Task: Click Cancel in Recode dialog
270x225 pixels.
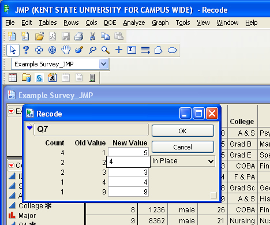Action: (x=183, y=147)
